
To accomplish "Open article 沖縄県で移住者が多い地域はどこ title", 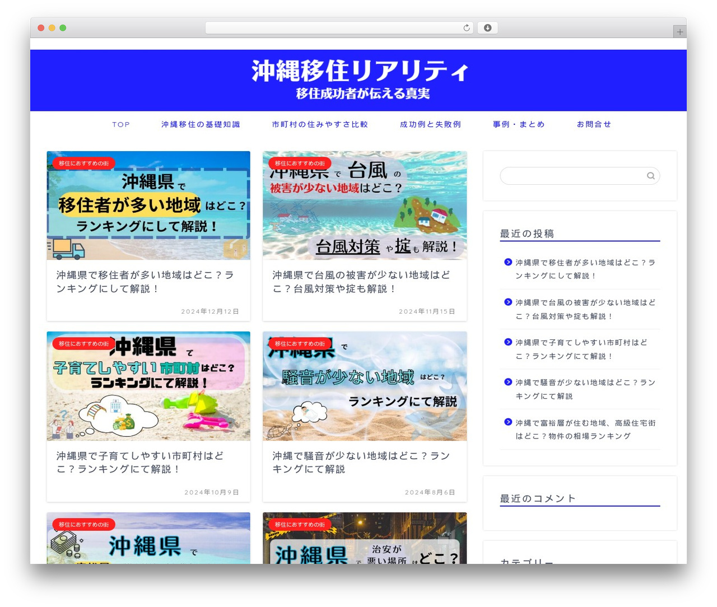I will tap(146, 282).
